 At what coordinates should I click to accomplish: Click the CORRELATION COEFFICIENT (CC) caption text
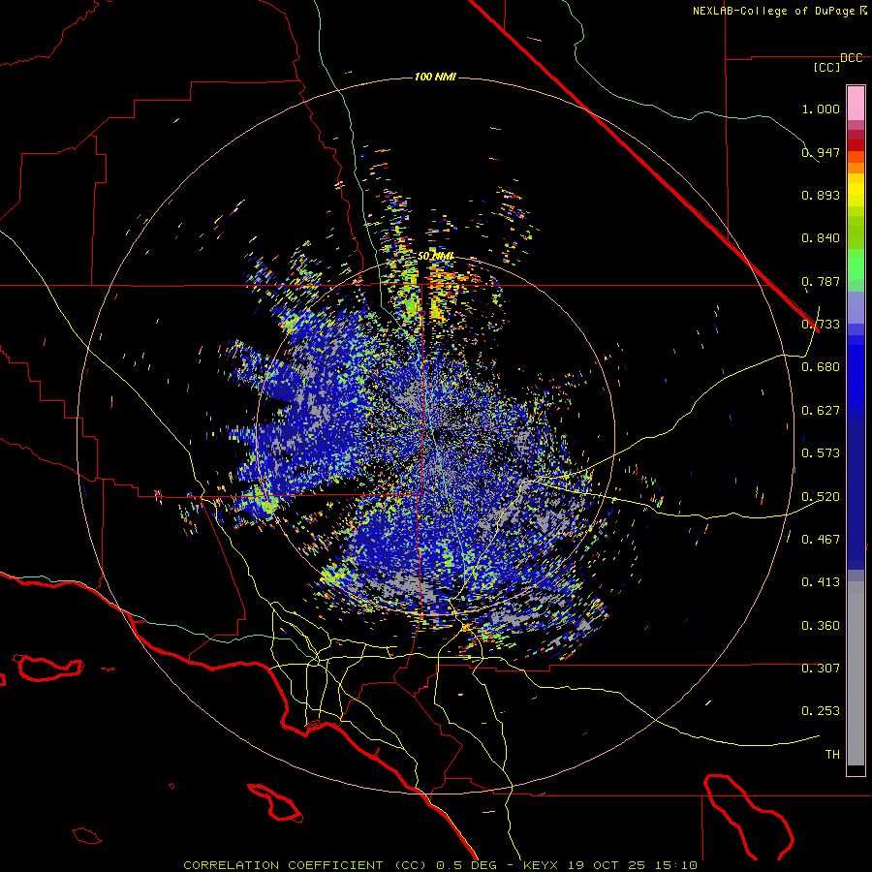(306, 865)
